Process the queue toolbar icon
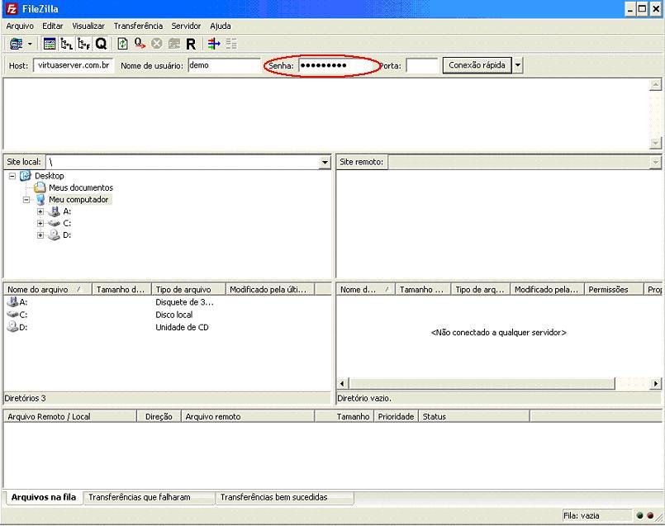665x526 pixels. 140,44
